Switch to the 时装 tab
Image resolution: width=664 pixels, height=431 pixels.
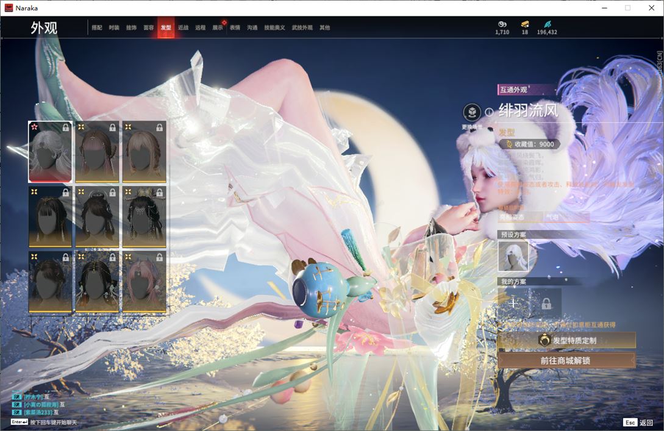point(114,27)
